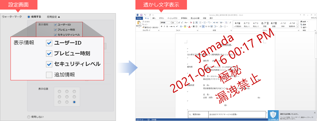Apply the 見出し 2 style
The width and height of the screenshot is (317, 121).
pyautogui.click(x=256, y=24)
